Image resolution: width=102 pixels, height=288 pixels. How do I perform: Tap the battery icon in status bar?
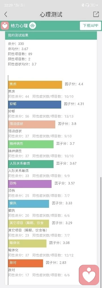(93, 5)
